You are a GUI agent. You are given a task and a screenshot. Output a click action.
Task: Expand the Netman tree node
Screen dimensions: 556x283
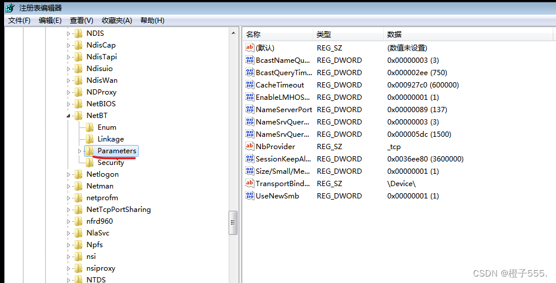69,186
